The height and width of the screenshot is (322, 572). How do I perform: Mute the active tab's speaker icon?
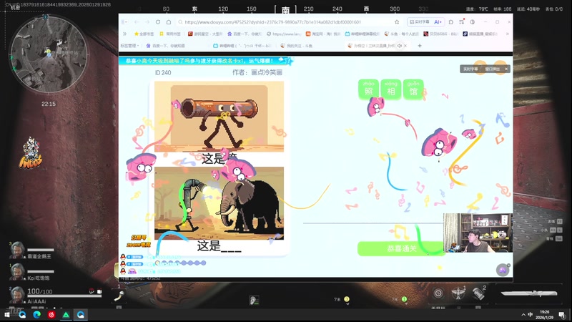tap(400, 46)
